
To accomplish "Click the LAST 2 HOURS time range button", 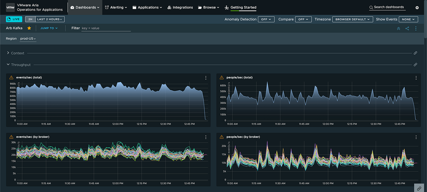I will pos(49,19).
